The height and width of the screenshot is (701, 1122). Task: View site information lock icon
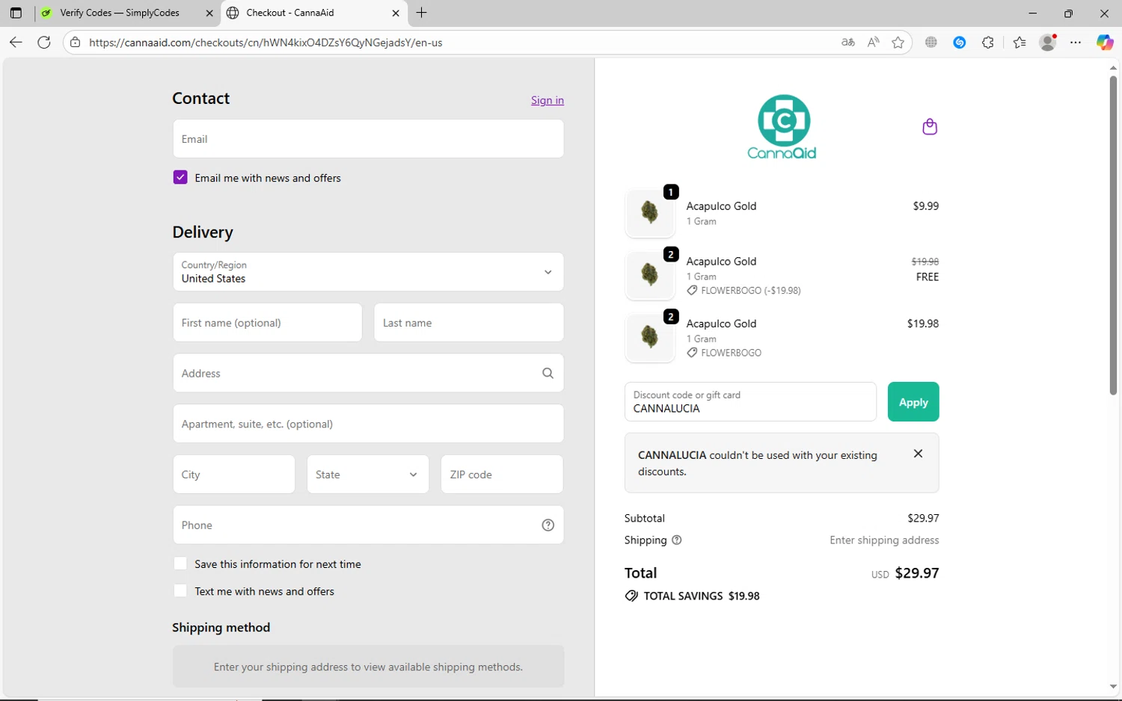point(75,43)
